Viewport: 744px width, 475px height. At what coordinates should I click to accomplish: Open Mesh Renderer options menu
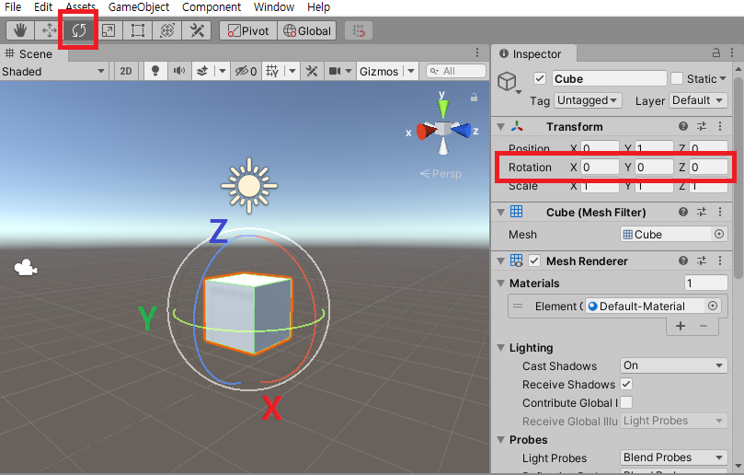point(720,261)
